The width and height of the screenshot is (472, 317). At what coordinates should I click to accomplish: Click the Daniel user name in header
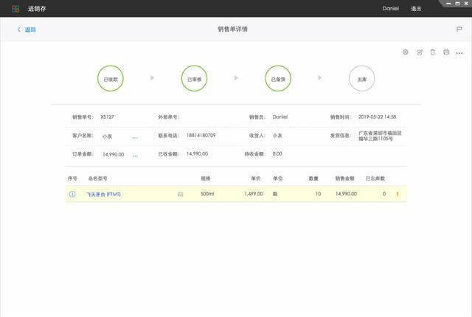click(390, 8)
